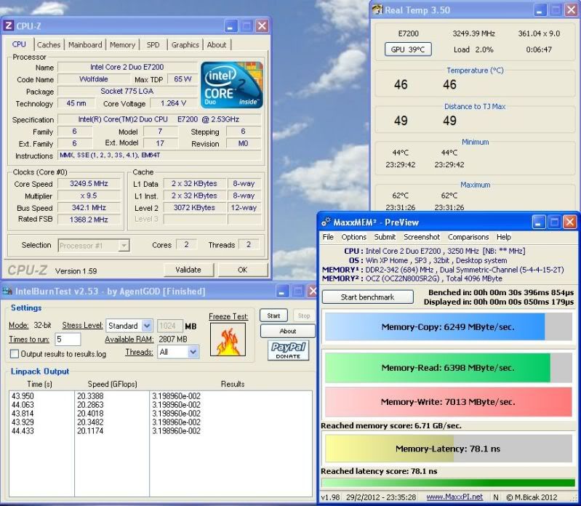Click the CPU-Z title bar Z icon

(8, 26)
